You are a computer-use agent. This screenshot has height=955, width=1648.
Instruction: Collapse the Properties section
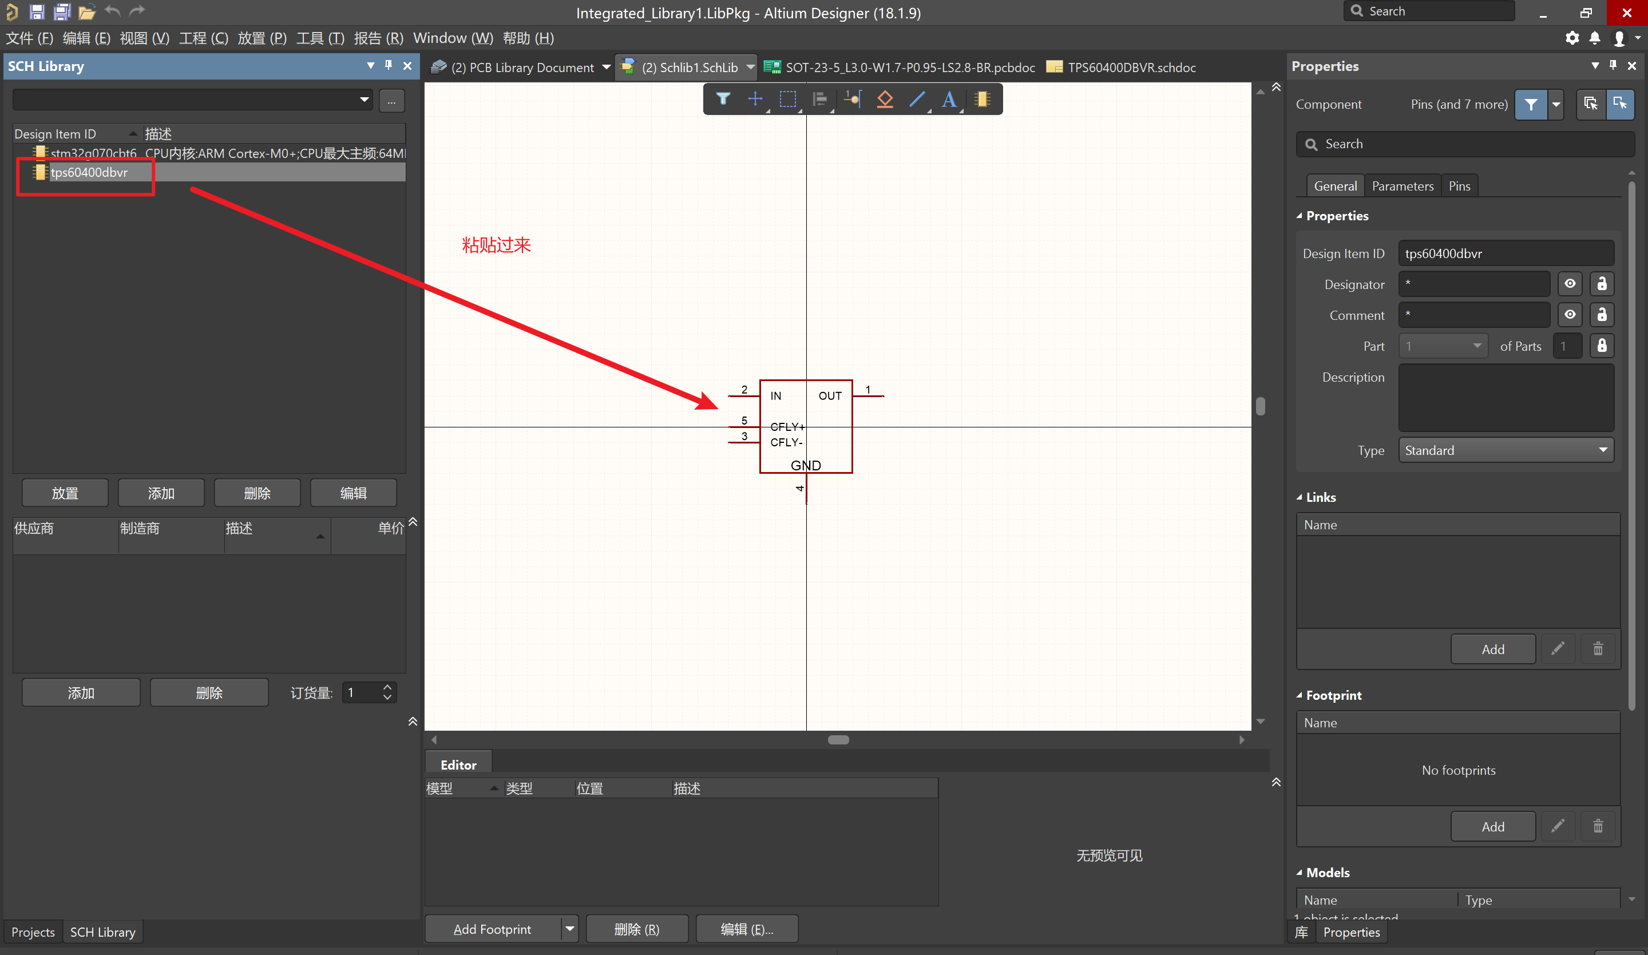[x=1300, y=216]
